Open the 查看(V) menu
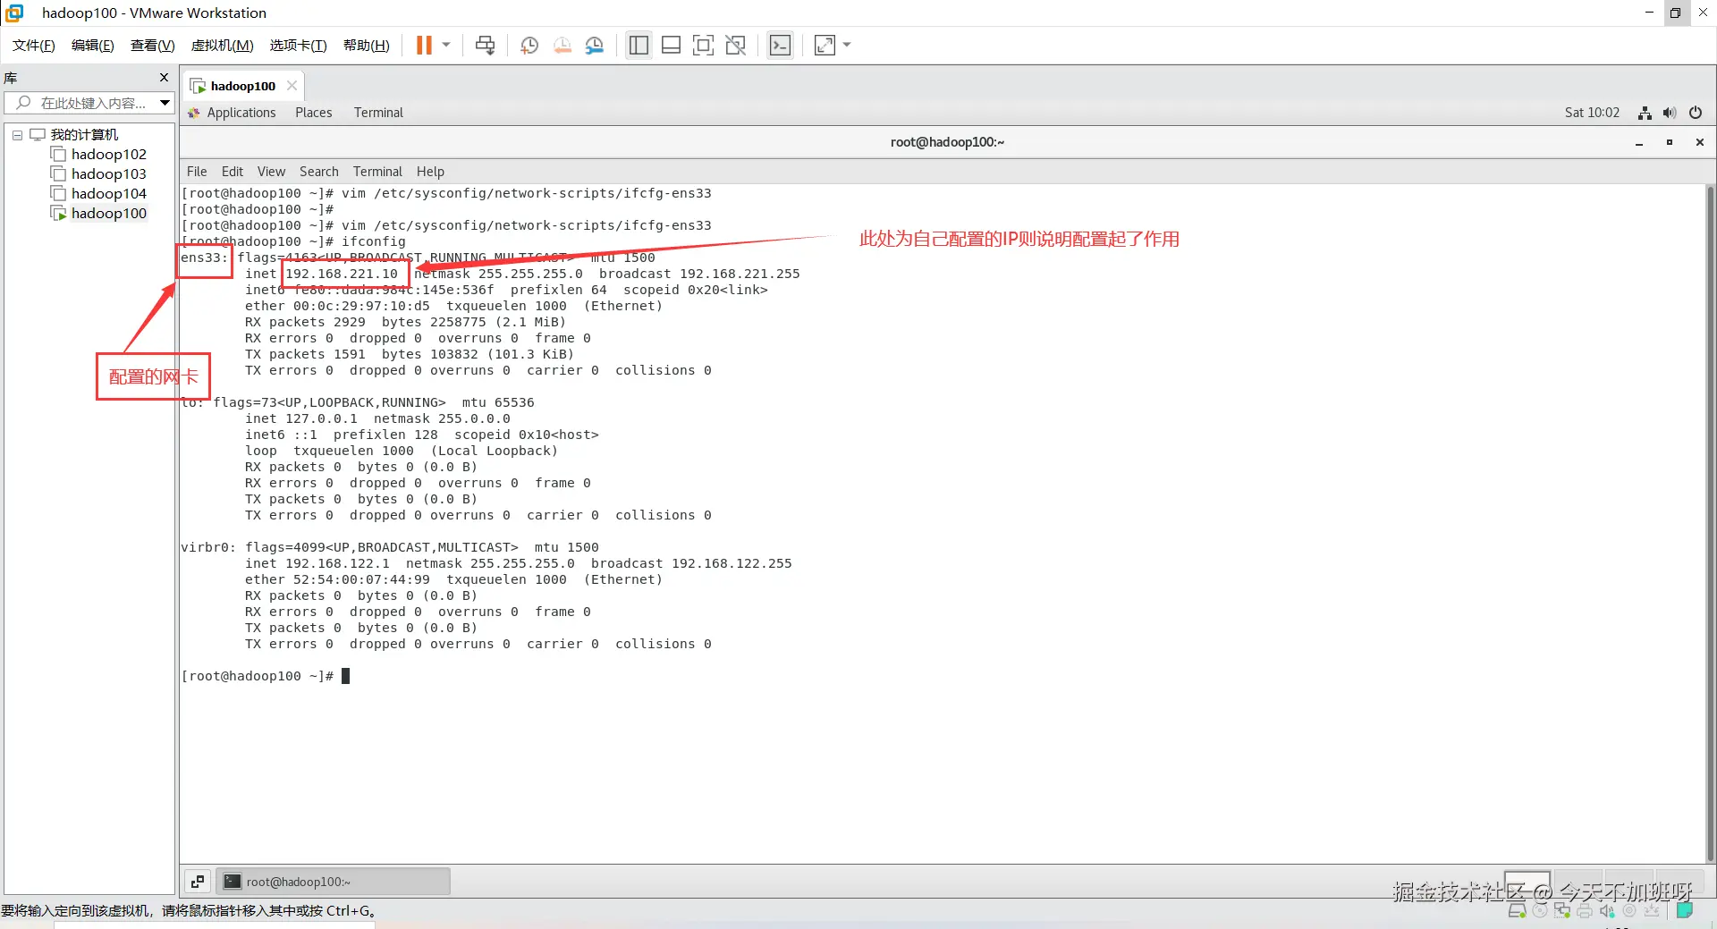This screenshot has width=1717, height=929. [x=152, y=46]
